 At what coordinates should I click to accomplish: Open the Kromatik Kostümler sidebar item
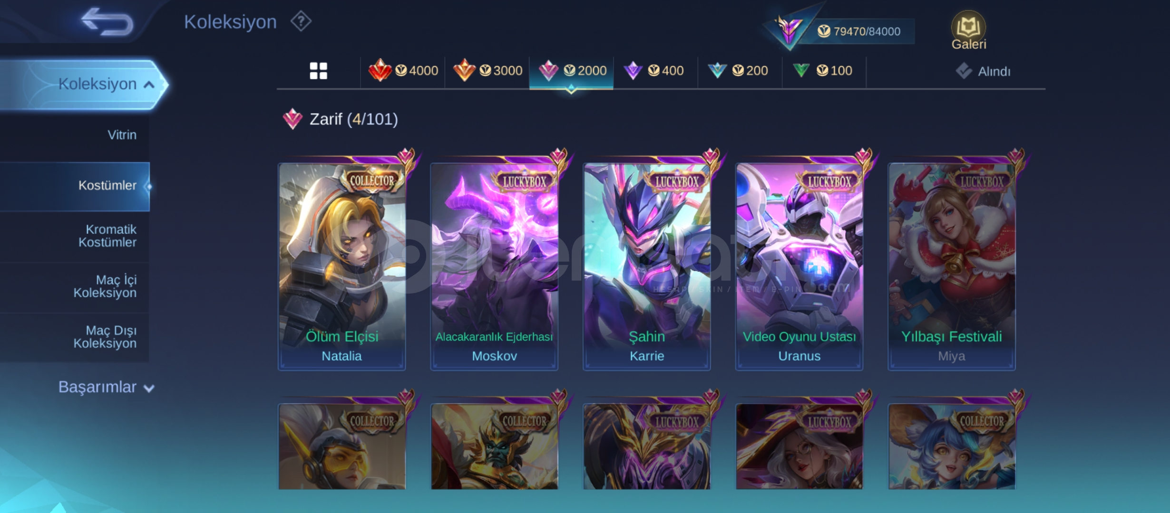[x=107, y=236]
